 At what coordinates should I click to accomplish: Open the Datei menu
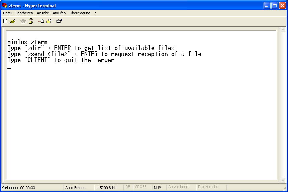[x=7, y=13]
